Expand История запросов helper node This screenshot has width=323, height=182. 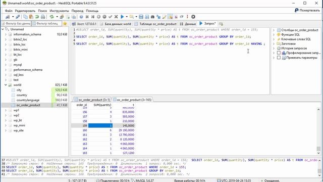274,49
